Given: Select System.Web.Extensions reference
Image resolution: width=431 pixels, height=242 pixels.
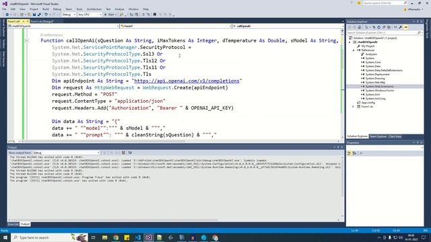Looking at the screenshot, I should coord(379,87).
